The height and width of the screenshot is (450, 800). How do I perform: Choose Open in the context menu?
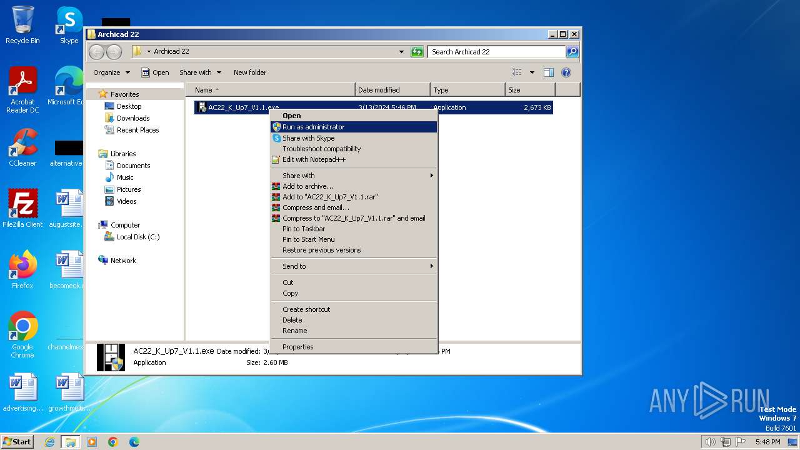coord(353,116)
